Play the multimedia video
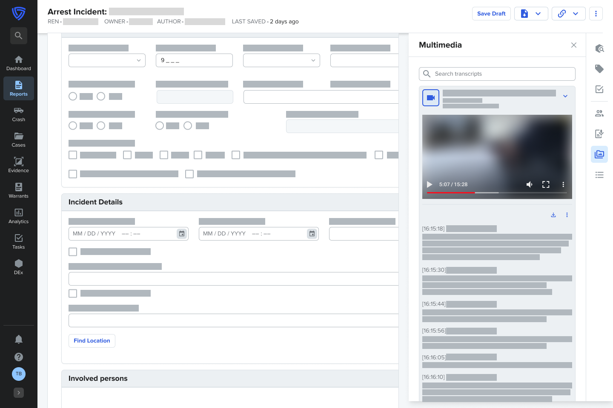 click(430, 184)
